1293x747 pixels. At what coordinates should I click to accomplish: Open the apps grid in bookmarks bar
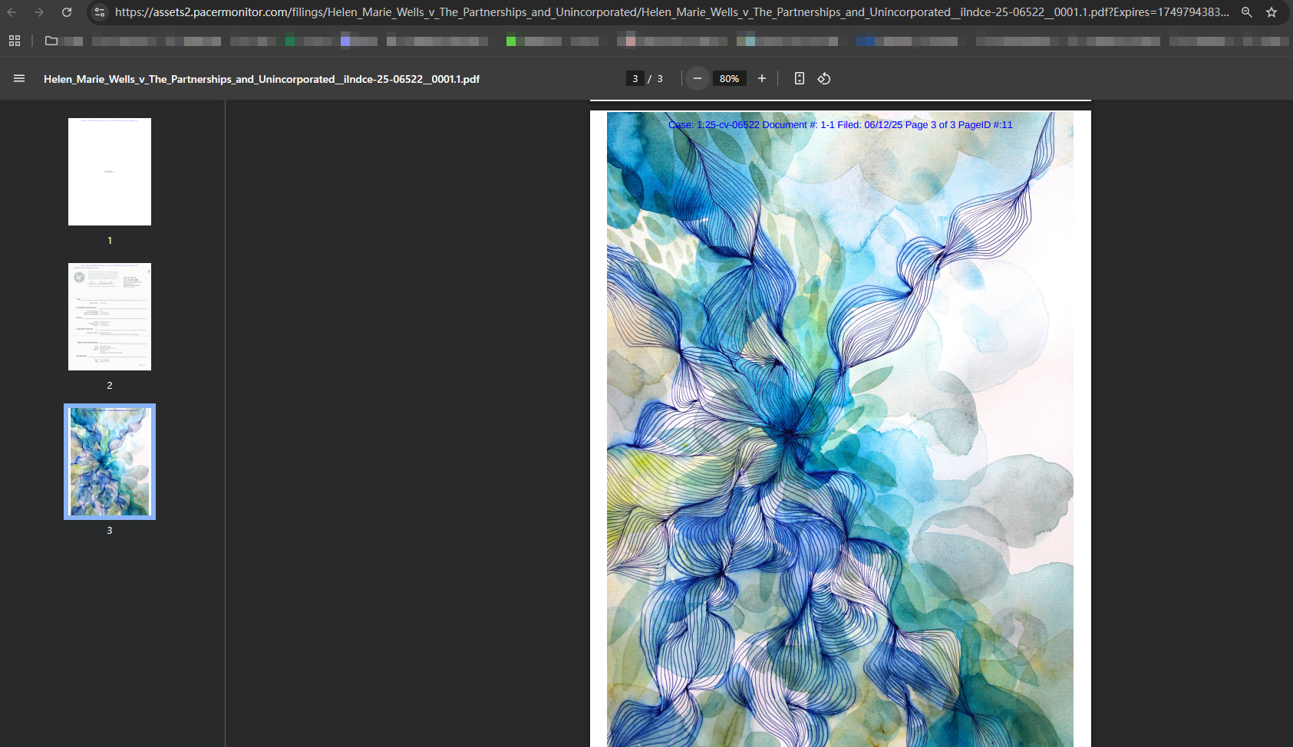(15, 41)
